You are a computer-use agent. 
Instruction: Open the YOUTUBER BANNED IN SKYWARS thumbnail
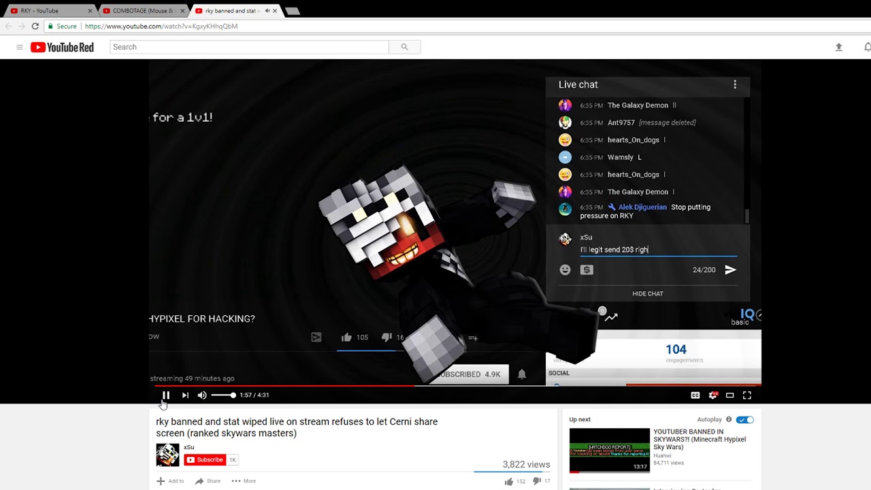click(610, 450)
